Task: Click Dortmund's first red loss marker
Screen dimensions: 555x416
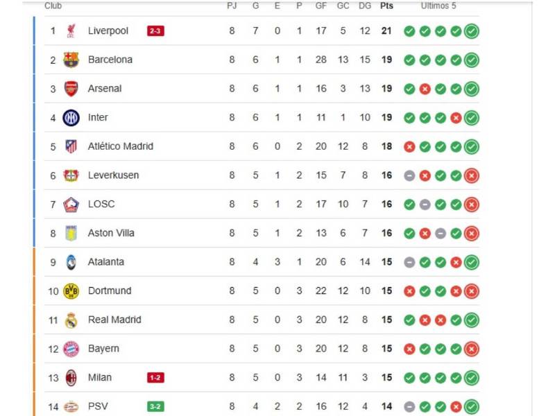Action: point(409,291)
